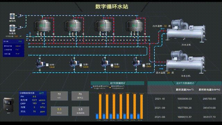Select the 2021-10 table row date
222x125 pixels.
(x=160, y=99)
